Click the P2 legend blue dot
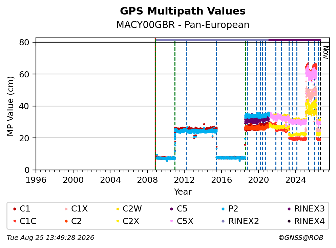The height and width of the screenshot is (248, 336). coord(223,209)
